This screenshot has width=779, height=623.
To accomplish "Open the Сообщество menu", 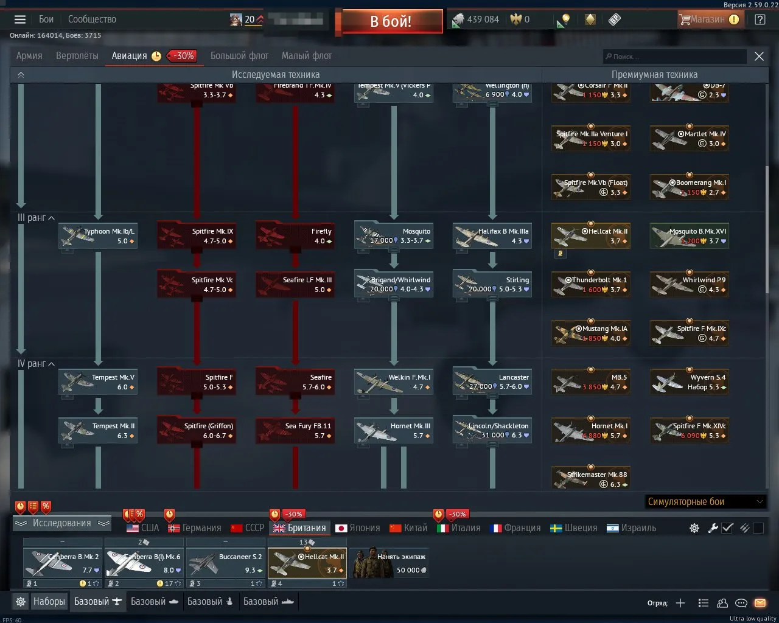I will click(x=92, y=19).
